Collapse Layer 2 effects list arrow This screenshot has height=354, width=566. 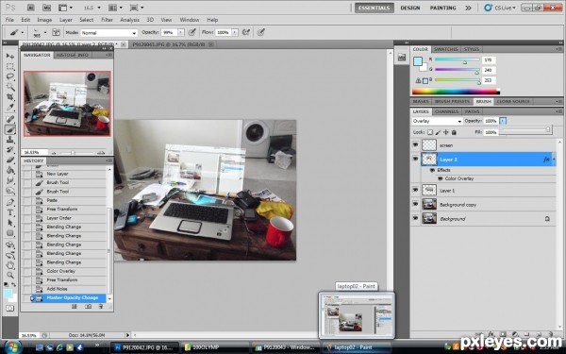[x=554, y=160]
